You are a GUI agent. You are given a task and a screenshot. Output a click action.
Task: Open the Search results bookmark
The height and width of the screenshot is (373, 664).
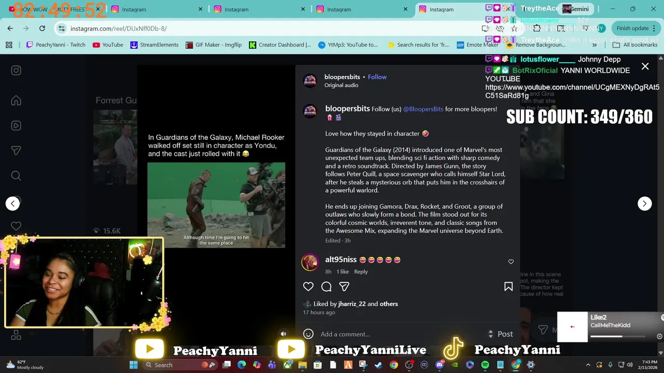(418, 45)
